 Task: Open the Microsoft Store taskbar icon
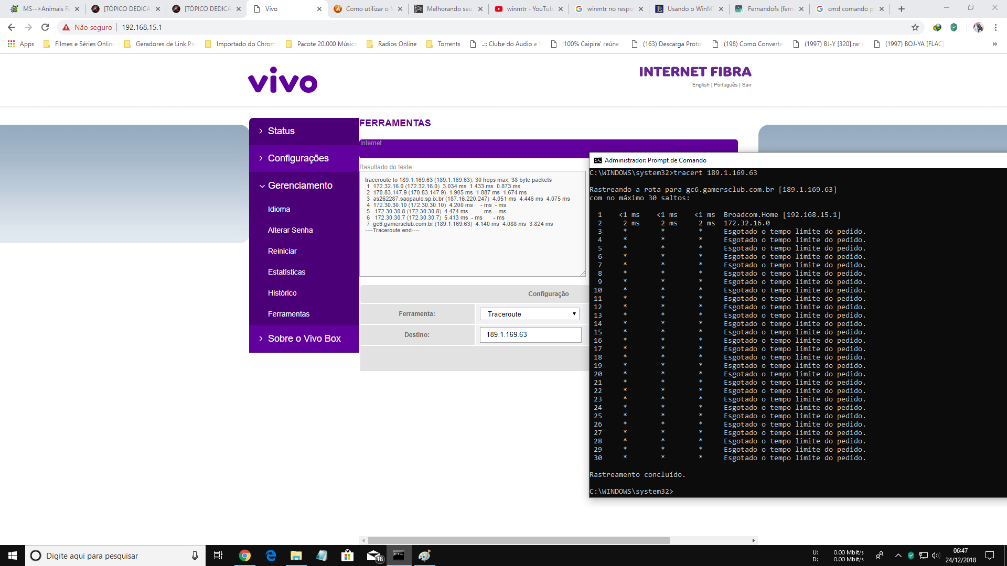click(347, 556)
